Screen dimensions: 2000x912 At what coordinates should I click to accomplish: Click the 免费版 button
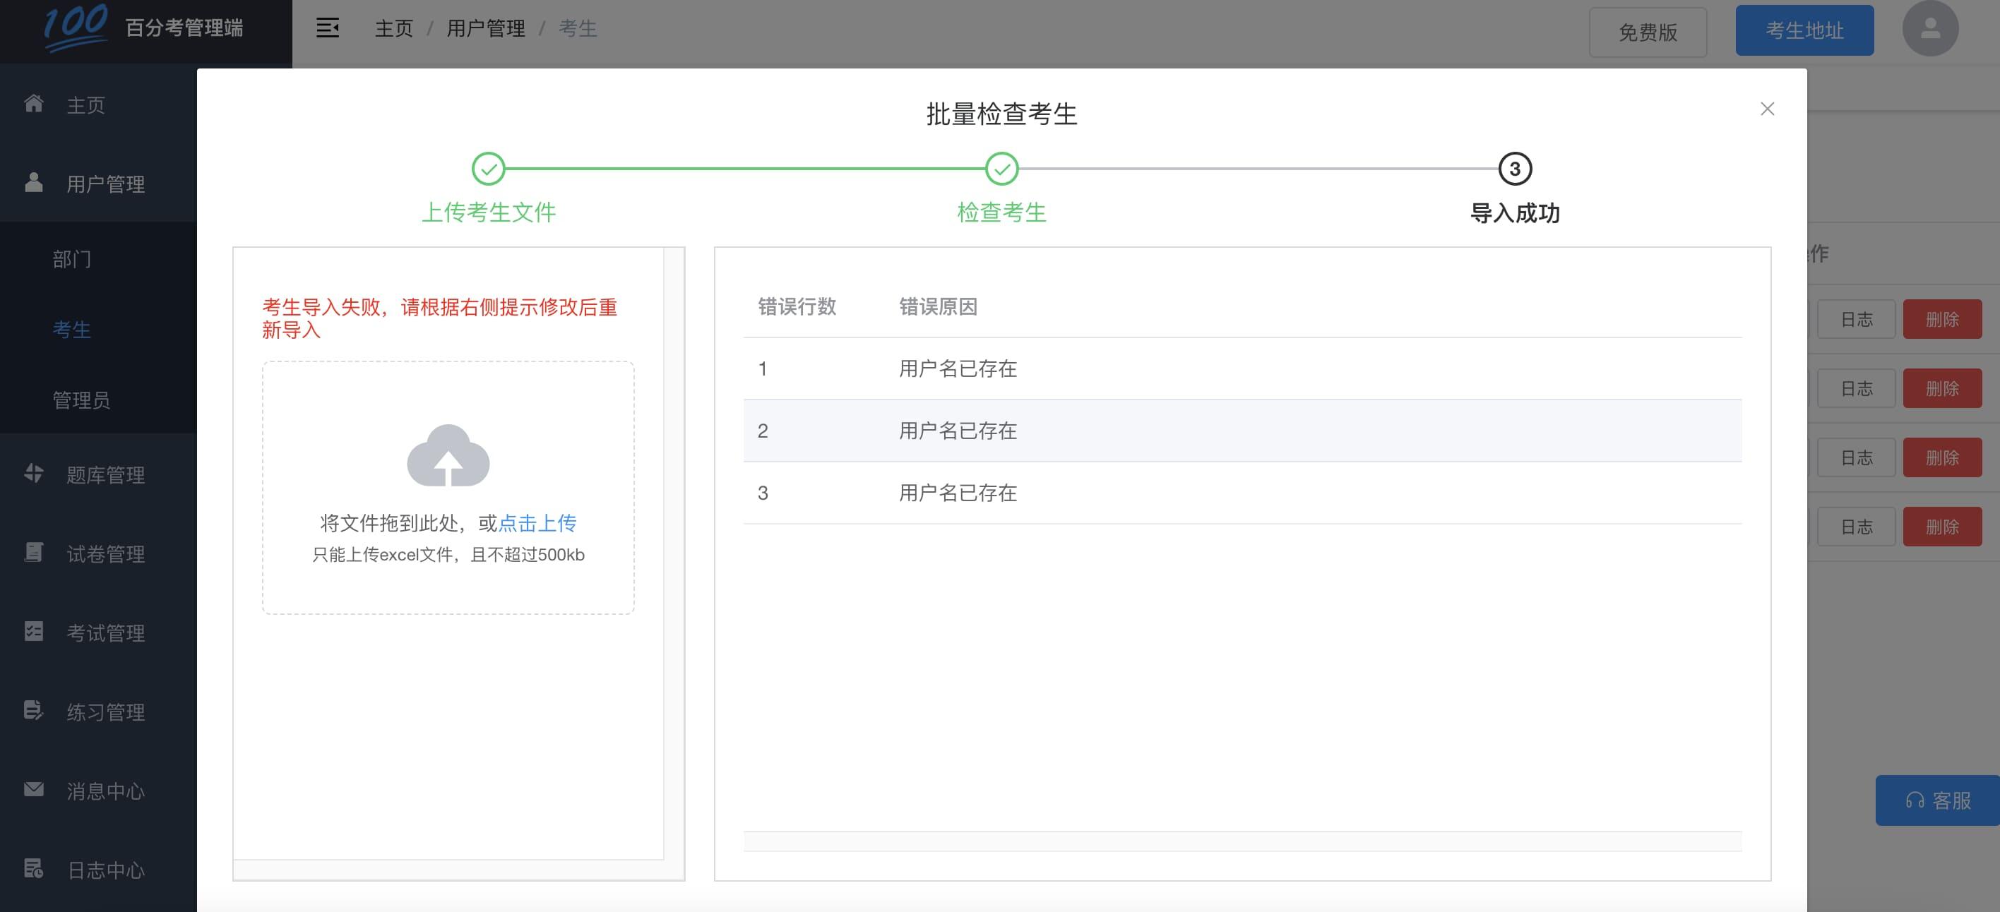[1648, 32]
